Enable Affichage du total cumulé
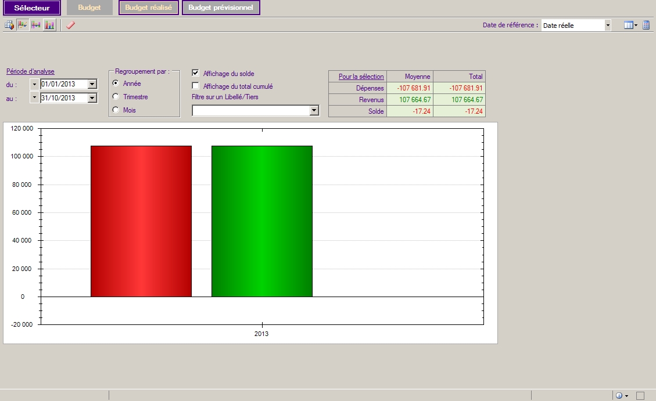 point(196,86)
